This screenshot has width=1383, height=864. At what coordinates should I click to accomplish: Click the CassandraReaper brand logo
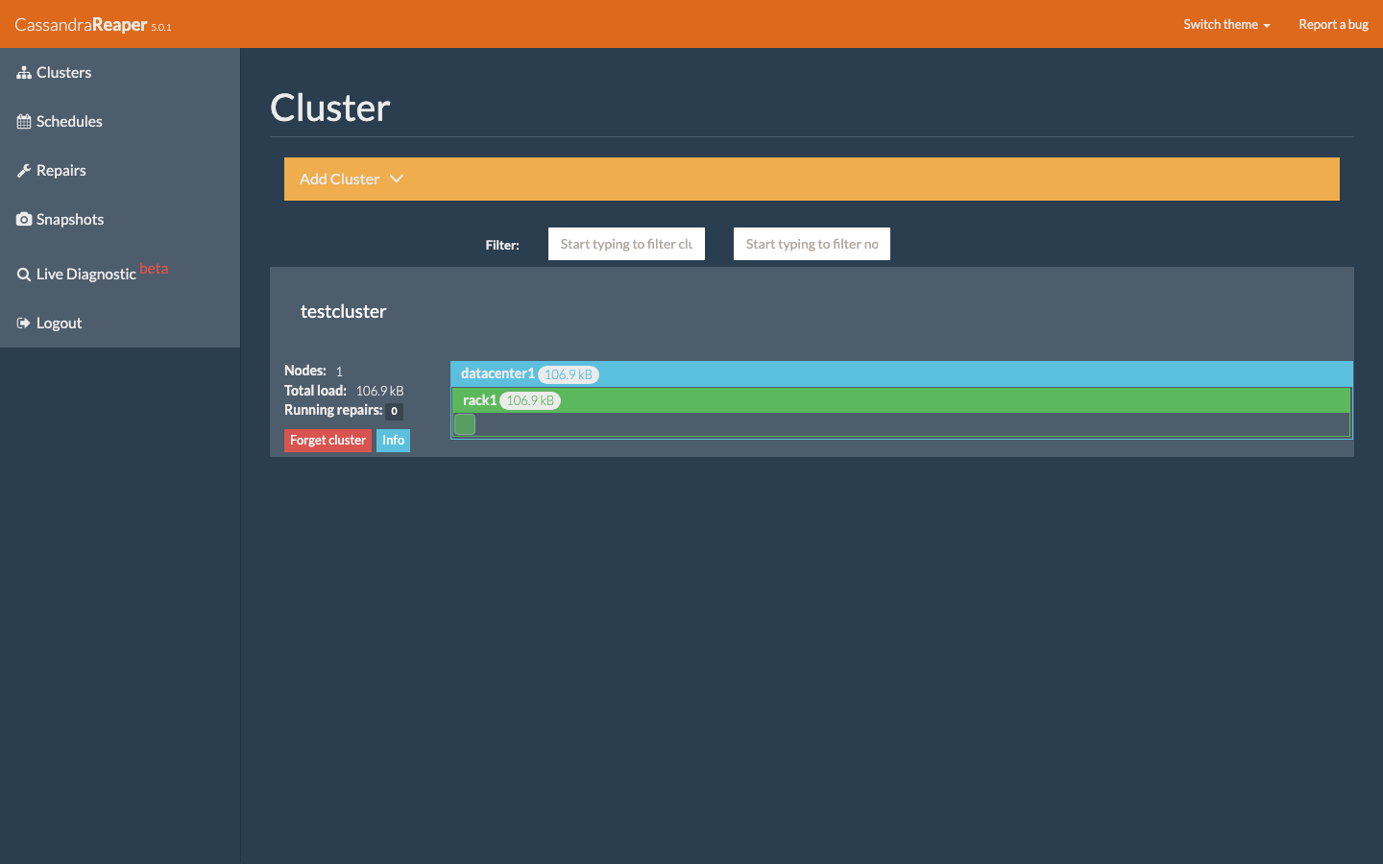pyautogui.click(x=93, y=25)
